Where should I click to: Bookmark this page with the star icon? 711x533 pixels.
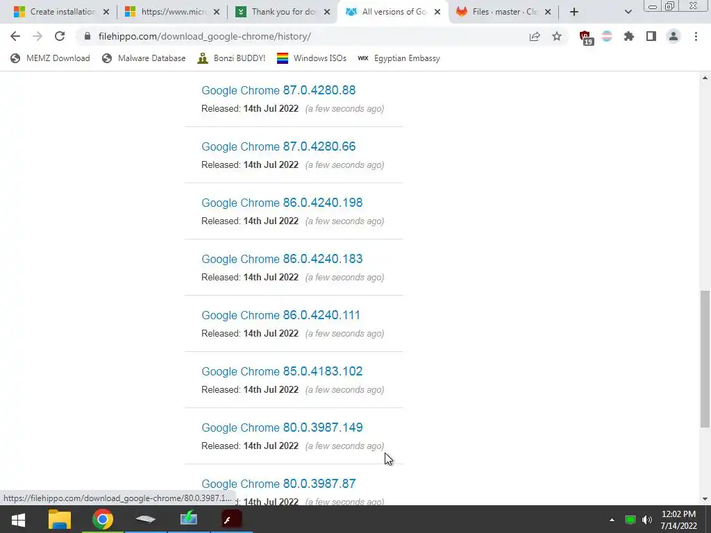point(557,36)
